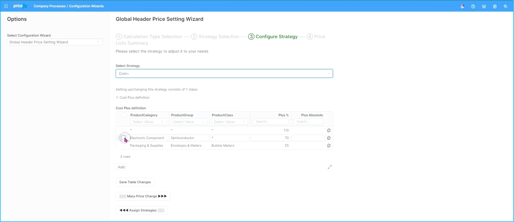Go to step 4 Price Lists Summary
The height and width of the screenshot is (222, 514).
[x=316, y=37]
